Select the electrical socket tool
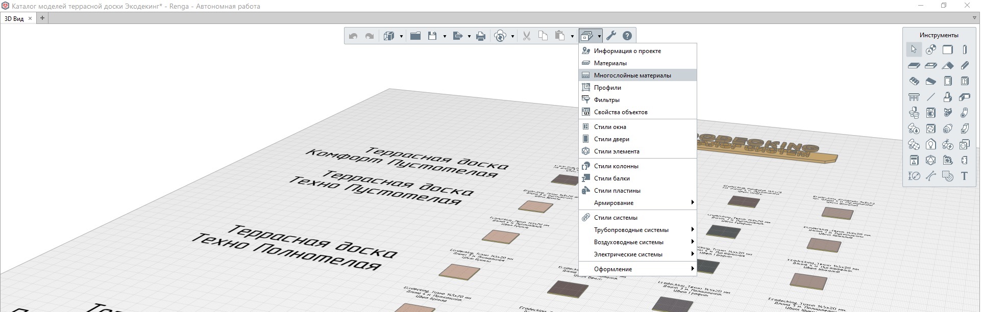982x312 pixels. (964, 144)
